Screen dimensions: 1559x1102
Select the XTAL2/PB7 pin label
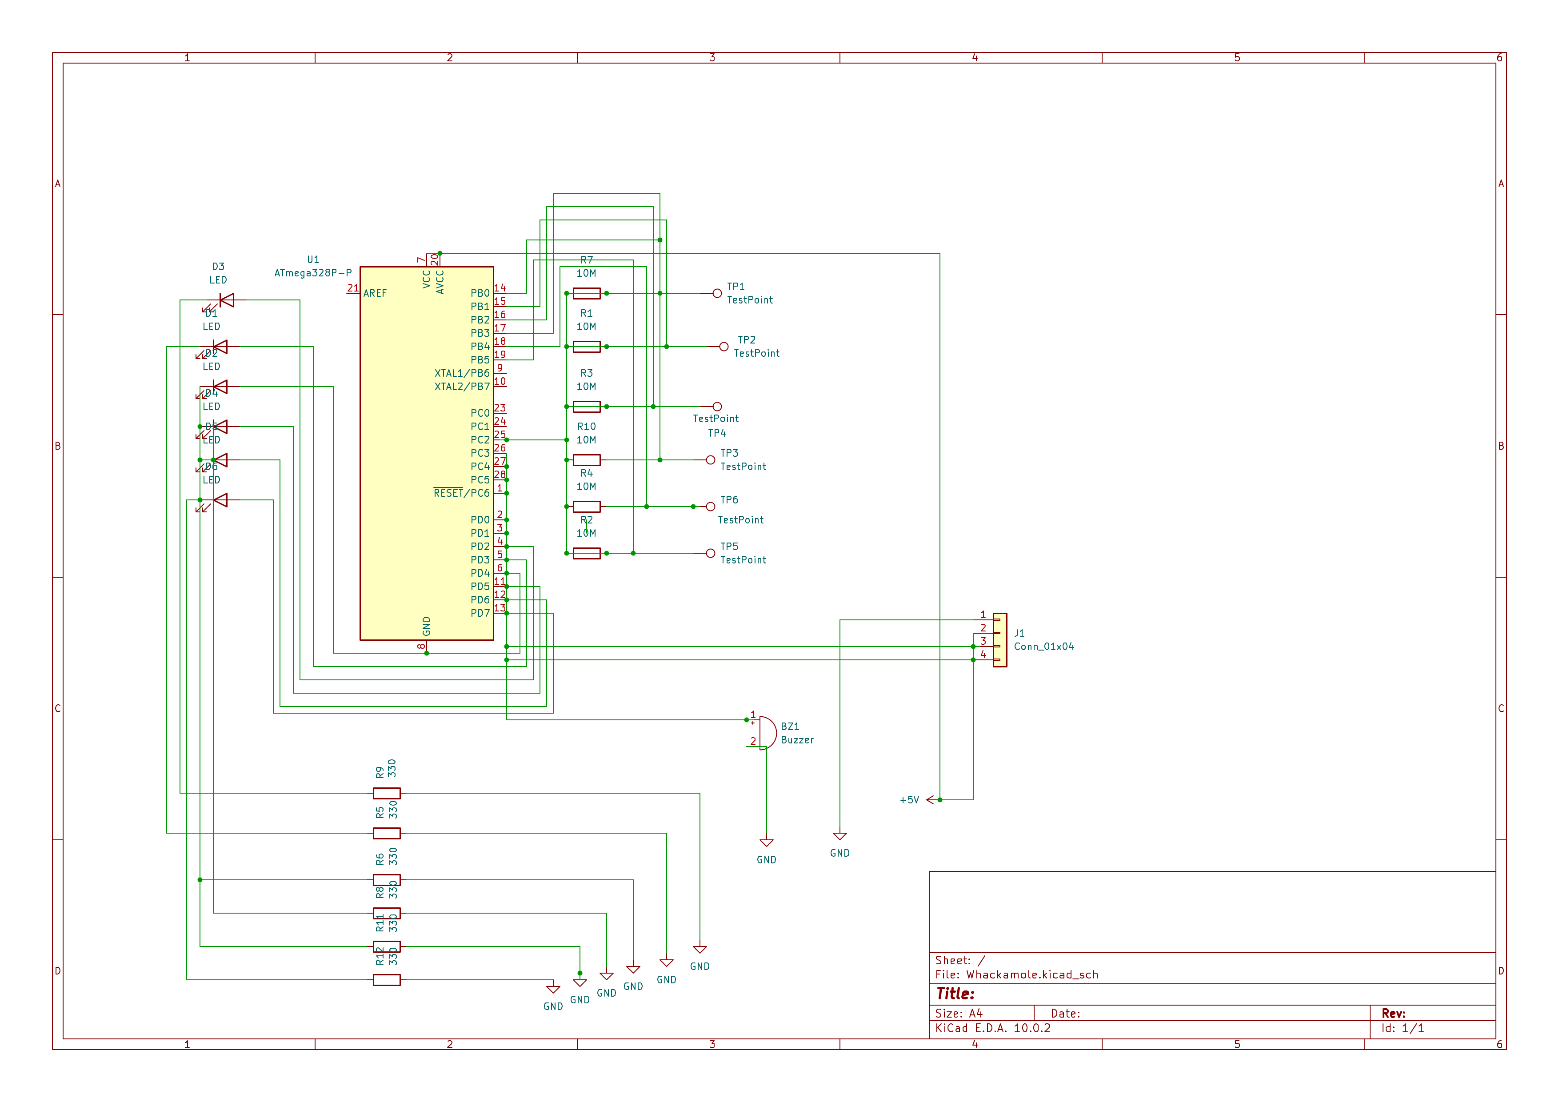coord(462,387)
